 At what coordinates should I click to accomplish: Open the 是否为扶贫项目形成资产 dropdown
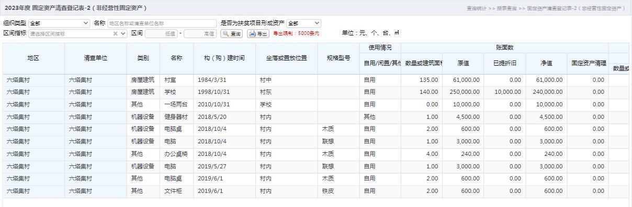point(303,23)
